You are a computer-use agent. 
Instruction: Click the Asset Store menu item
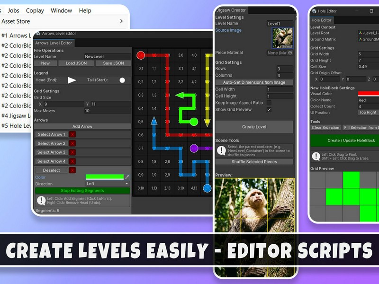point(16,21)
